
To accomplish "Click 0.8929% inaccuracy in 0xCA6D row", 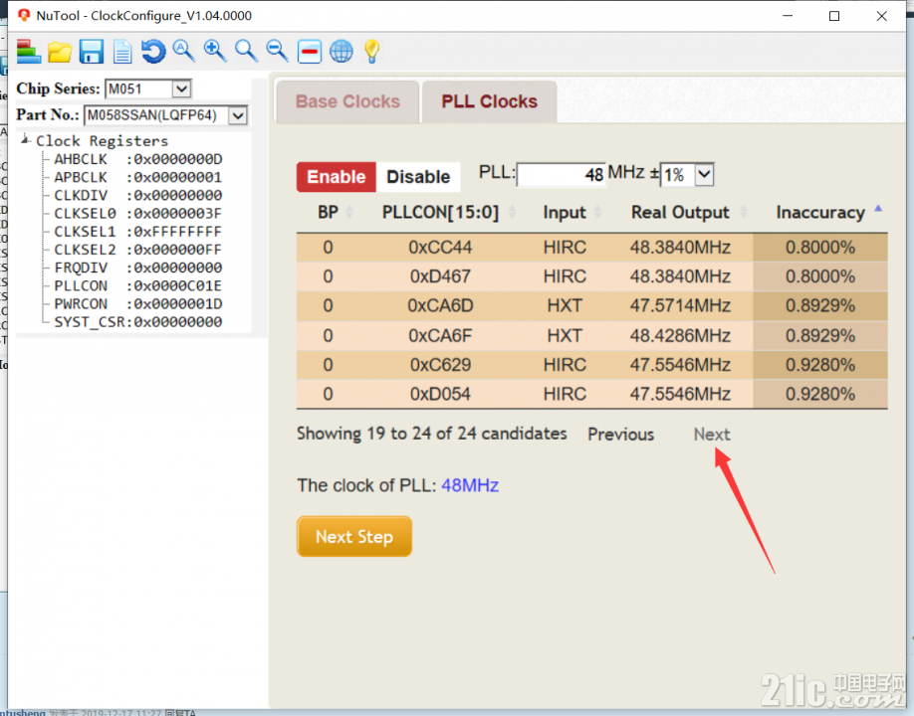I will point(820,305).
